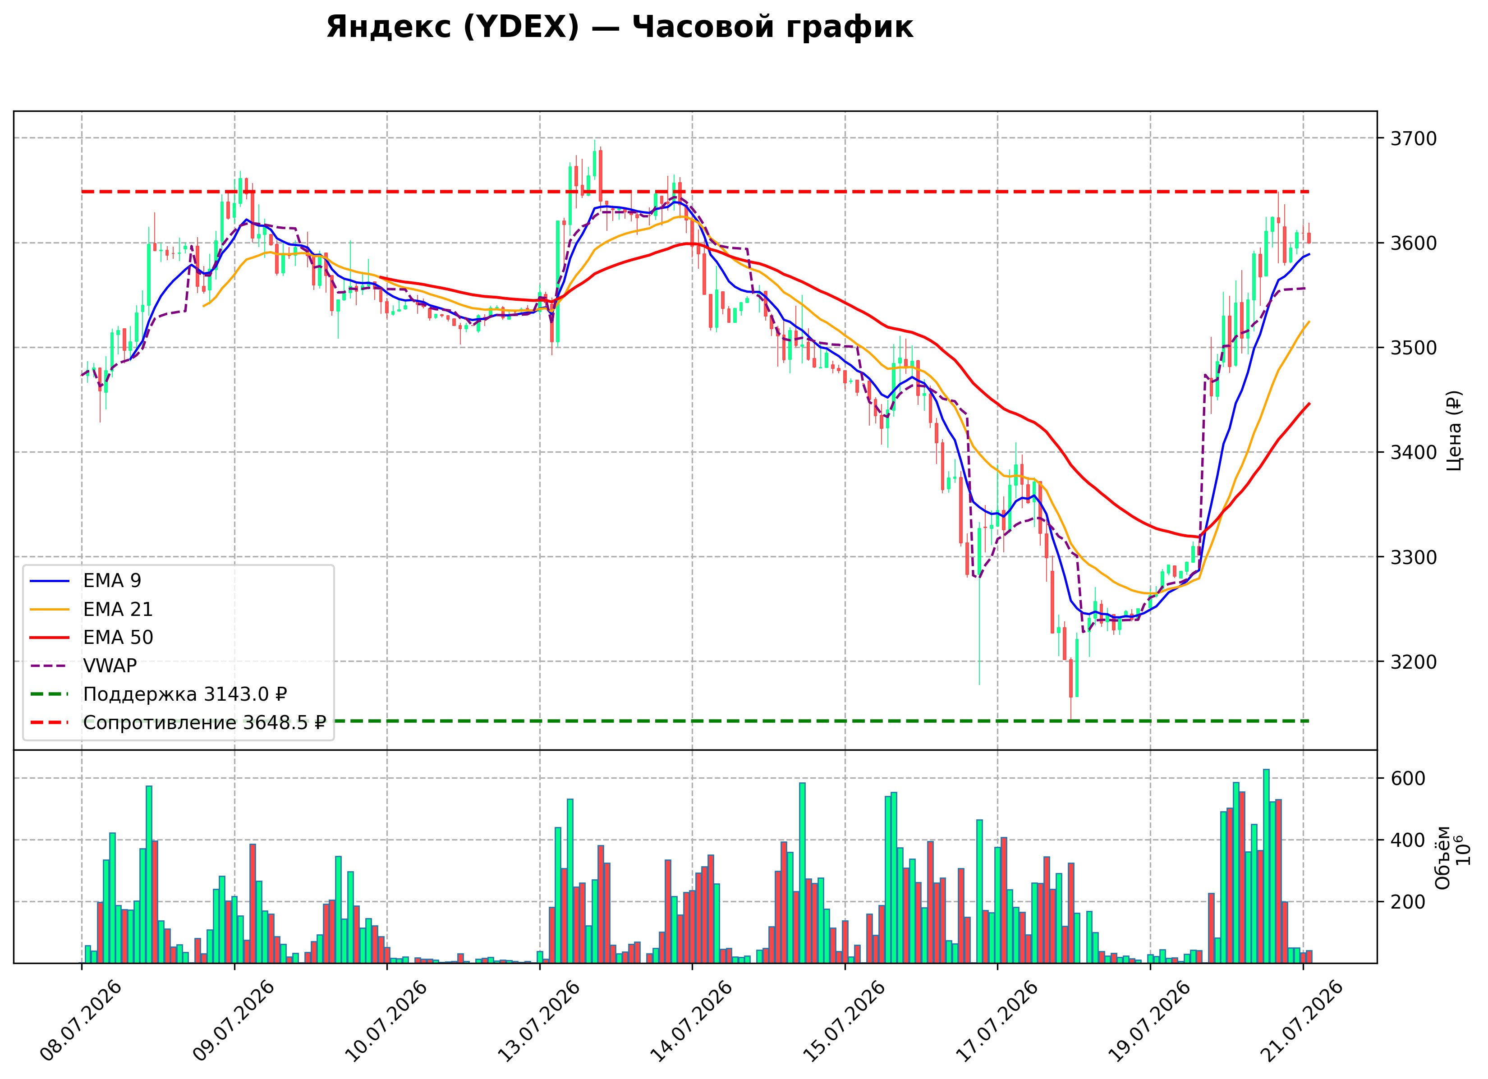Click the 3300 price axis label
The height and width of the screenshot is (1079, 1488).
(x=1414, y=557)
